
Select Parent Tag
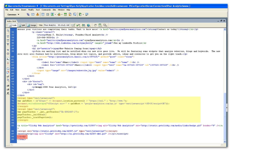click(8, 50)
